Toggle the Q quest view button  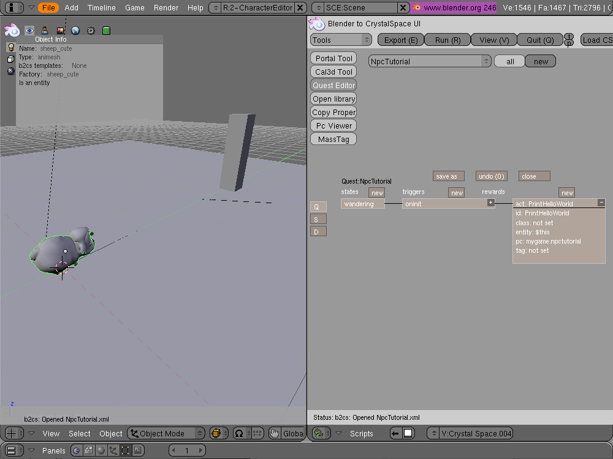[318, 207]
